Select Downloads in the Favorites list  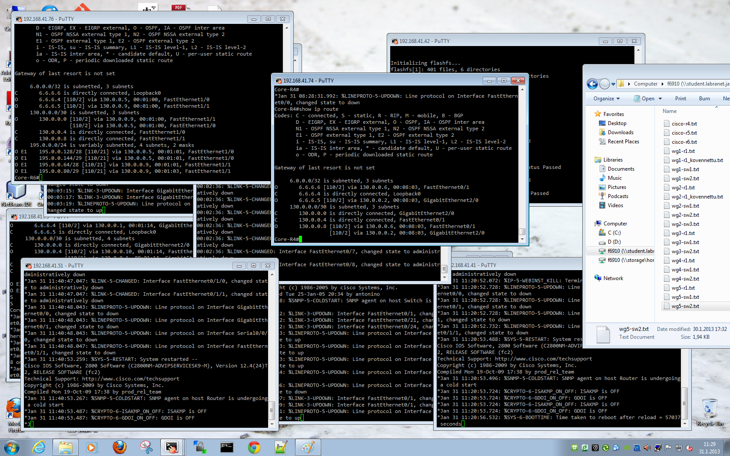[620, 132]
